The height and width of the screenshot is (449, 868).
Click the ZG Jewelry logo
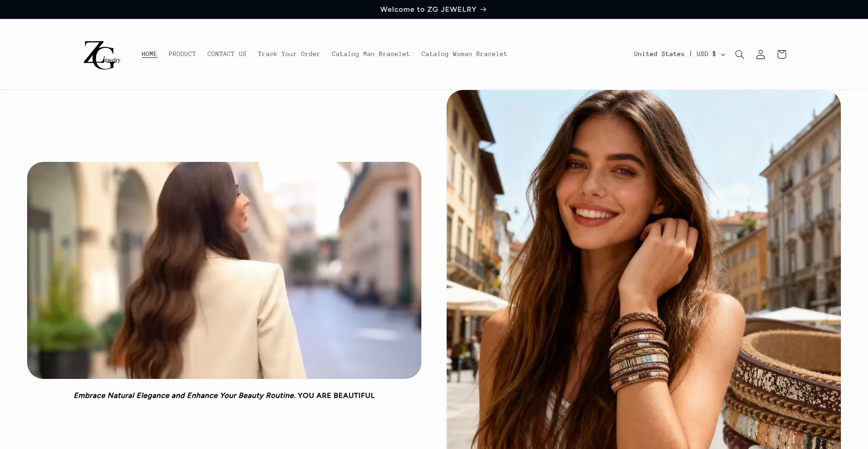[x=102, y=55]
